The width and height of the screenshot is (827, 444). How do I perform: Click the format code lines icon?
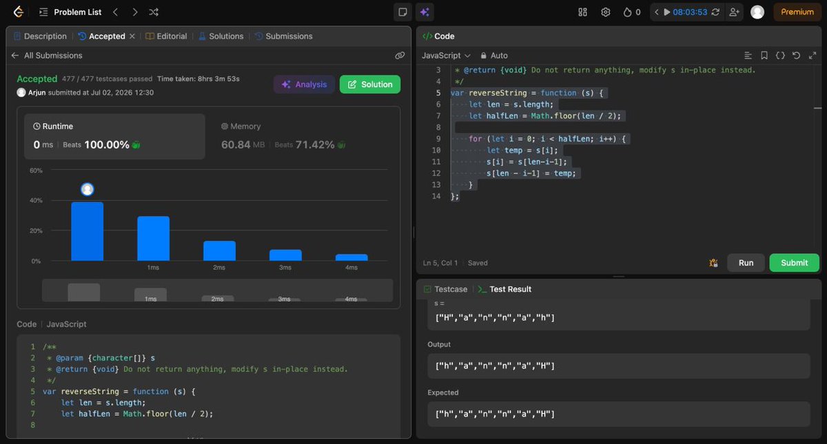(748, 55)
